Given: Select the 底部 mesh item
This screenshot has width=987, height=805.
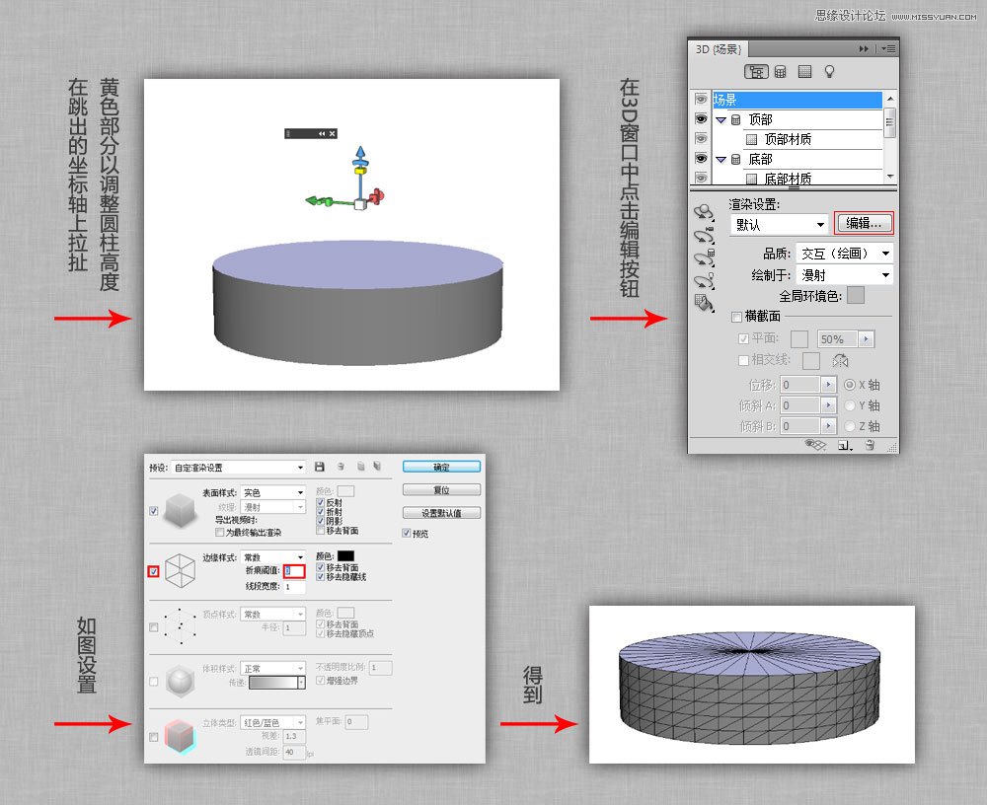Looking at the screenshot, I should coord(760,159).
